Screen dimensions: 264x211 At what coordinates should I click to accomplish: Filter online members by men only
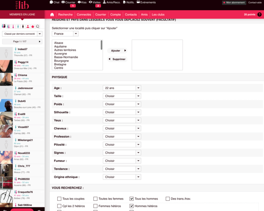[18, 26]
